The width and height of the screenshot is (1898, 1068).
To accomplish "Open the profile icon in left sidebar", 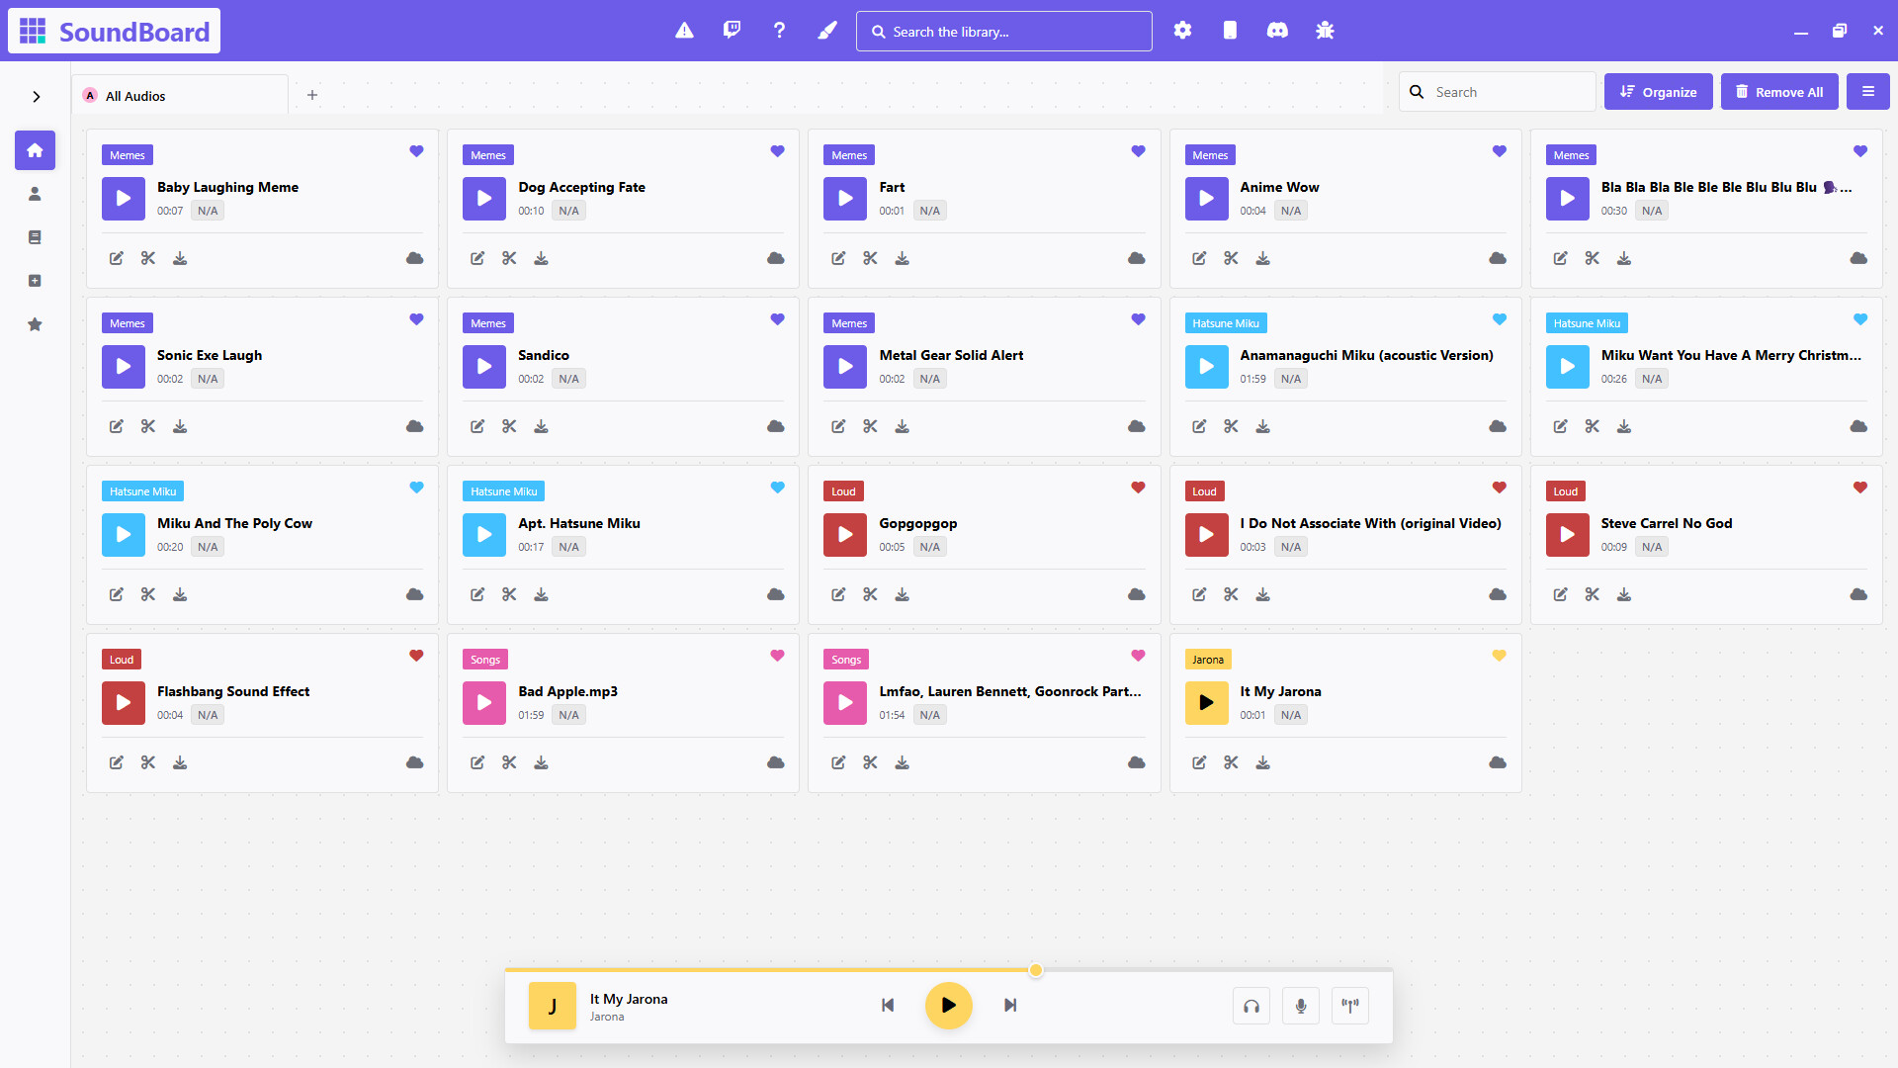I will click(x=35, y=194).
